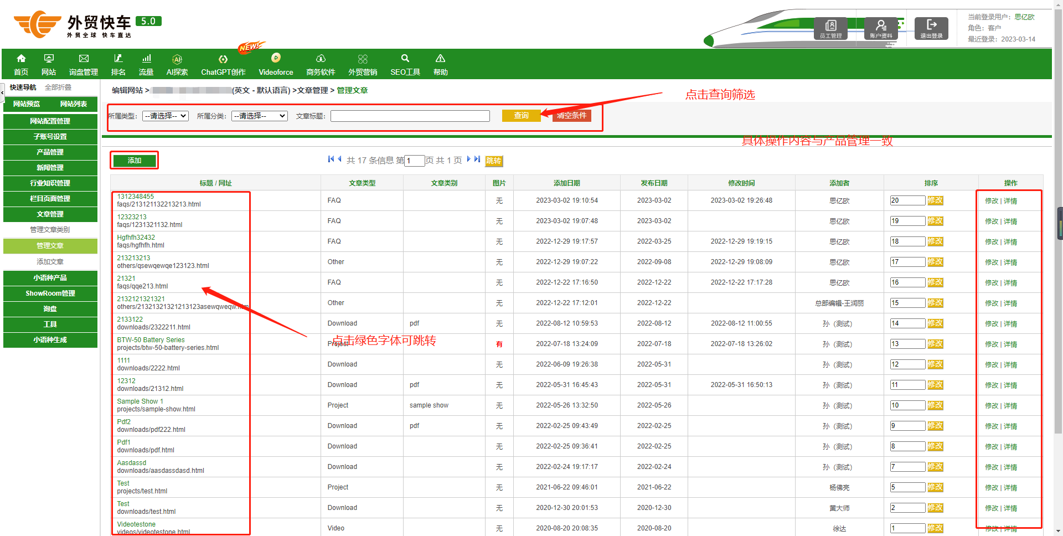Click 详情 link for 12323213 row
This screenshot has height=536, width=1063.
[x=1010, y=221]
